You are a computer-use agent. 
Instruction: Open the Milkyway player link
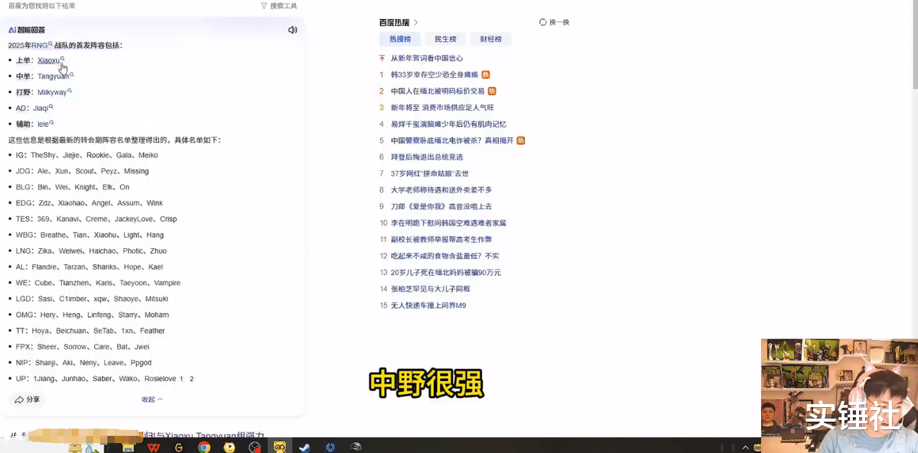[x=52, y=92]
